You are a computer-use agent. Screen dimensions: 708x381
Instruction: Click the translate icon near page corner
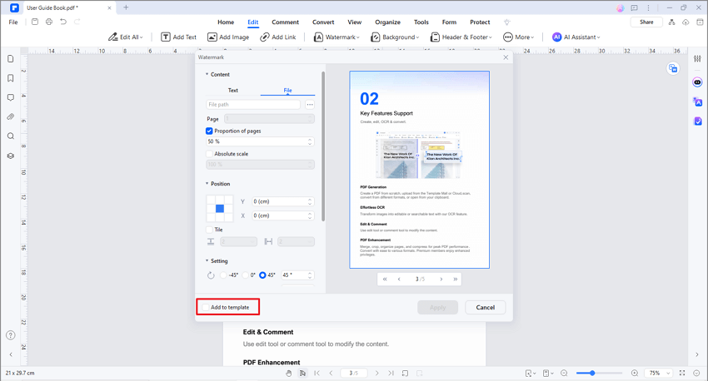coord(673,68)
